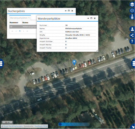Click the remove layers icon with x

click(132, 17)
